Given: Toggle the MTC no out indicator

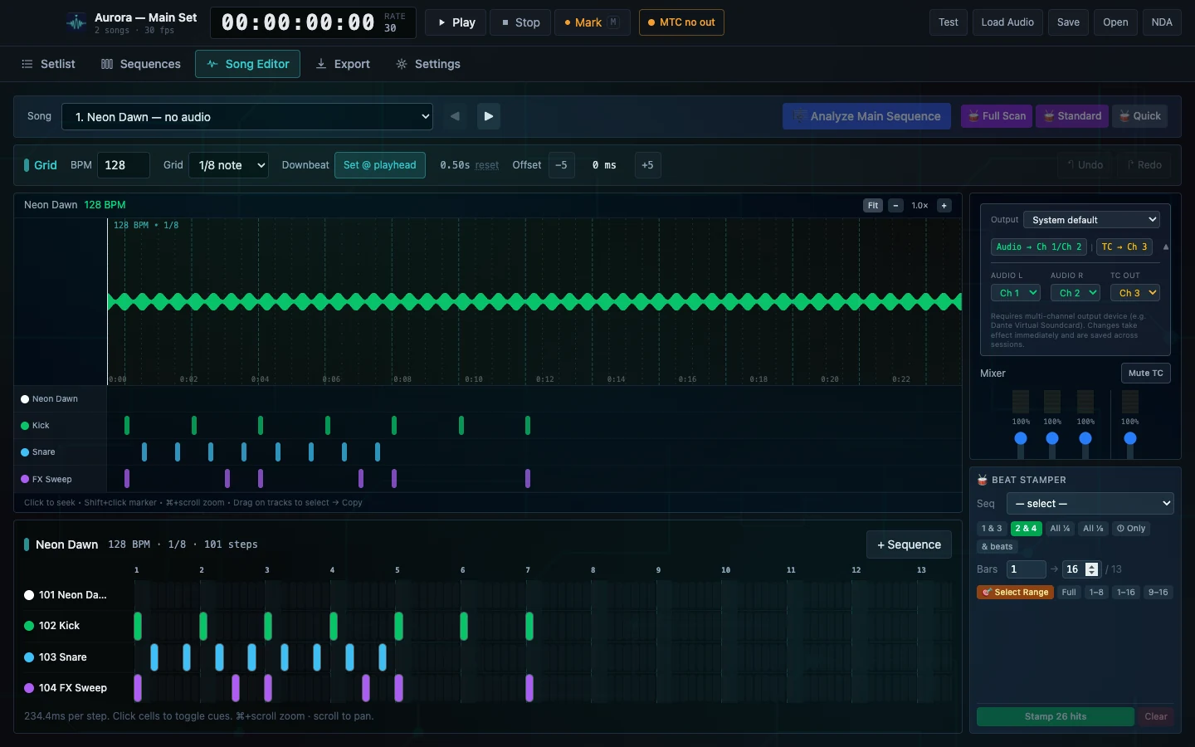Looking at the screenshot, I should point(681,22).
